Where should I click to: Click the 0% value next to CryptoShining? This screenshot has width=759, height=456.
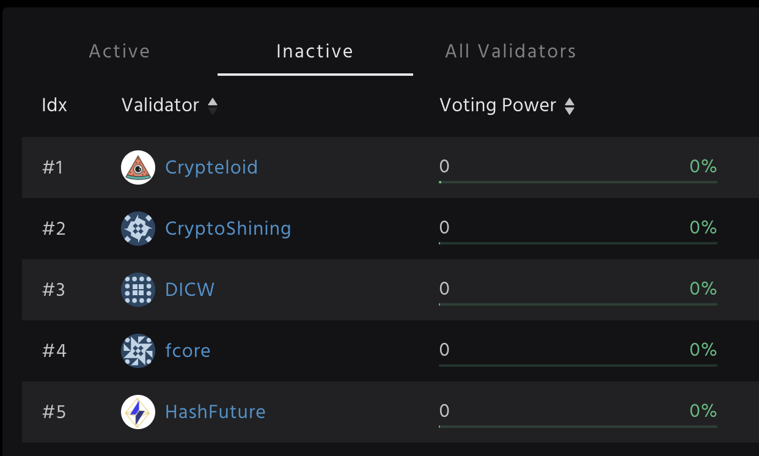click(x=703, y=227)
